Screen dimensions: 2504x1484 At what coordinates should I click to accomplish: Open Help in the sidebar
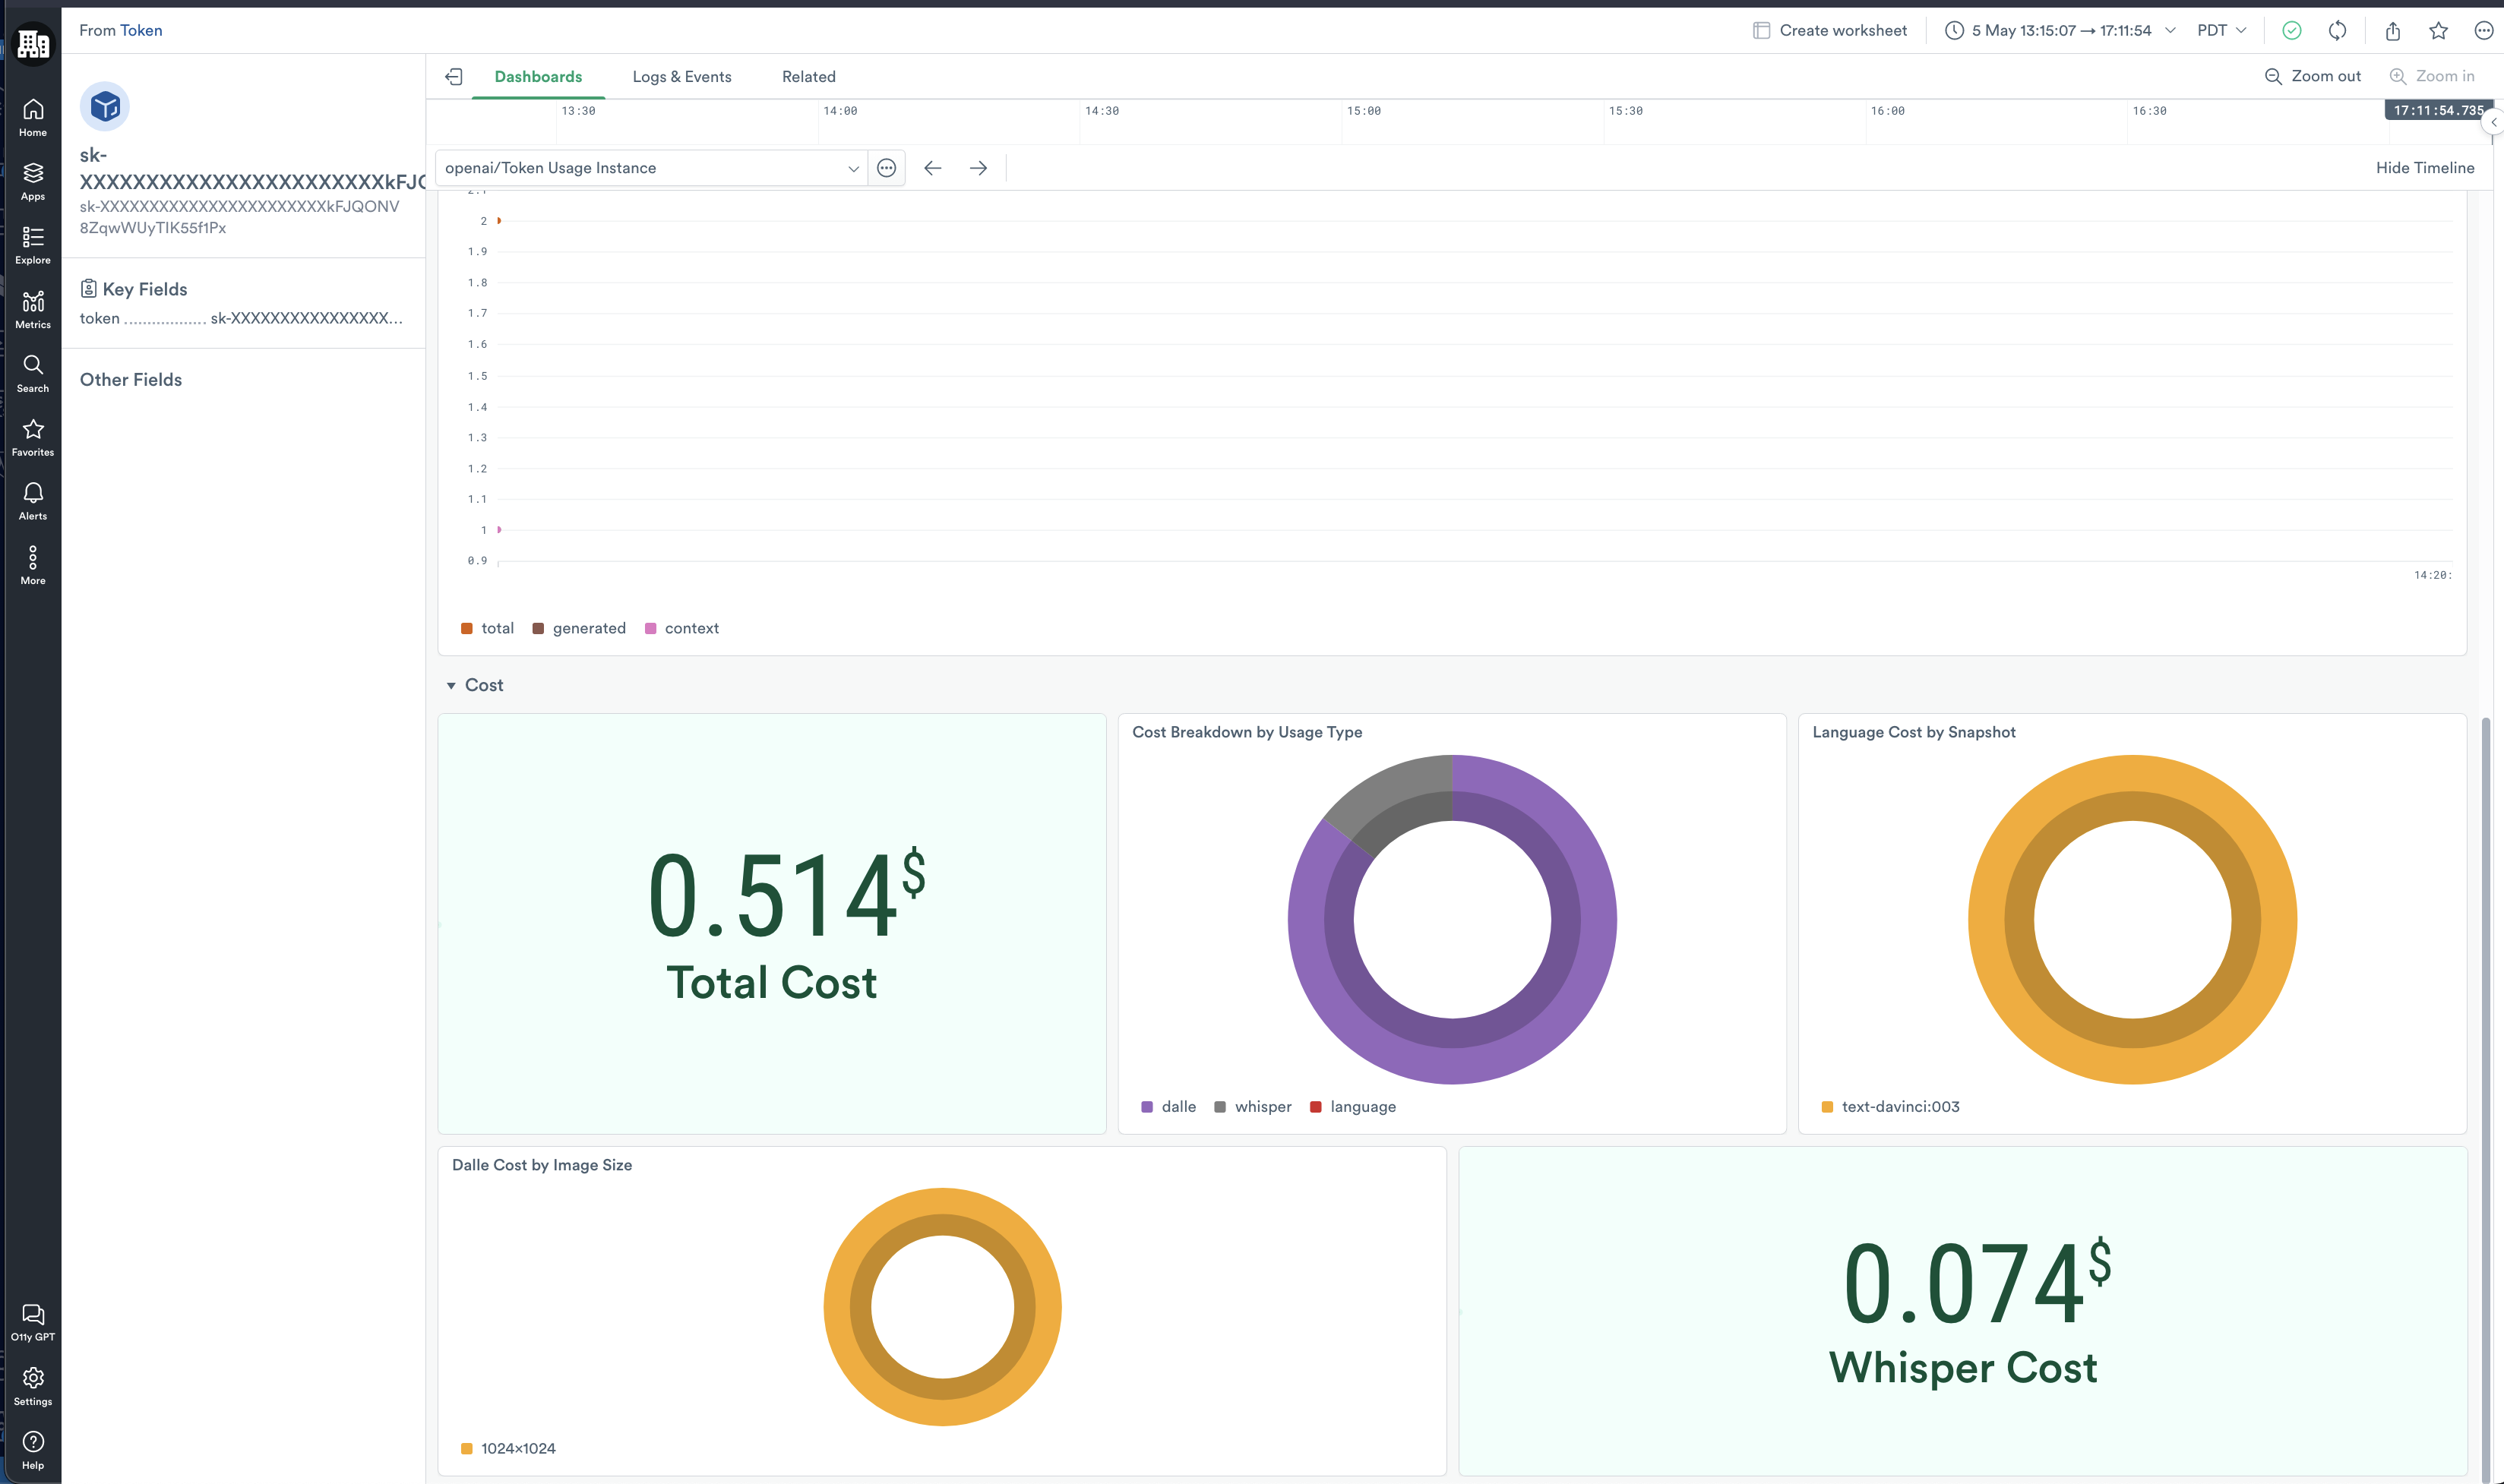coord(33,1451)
